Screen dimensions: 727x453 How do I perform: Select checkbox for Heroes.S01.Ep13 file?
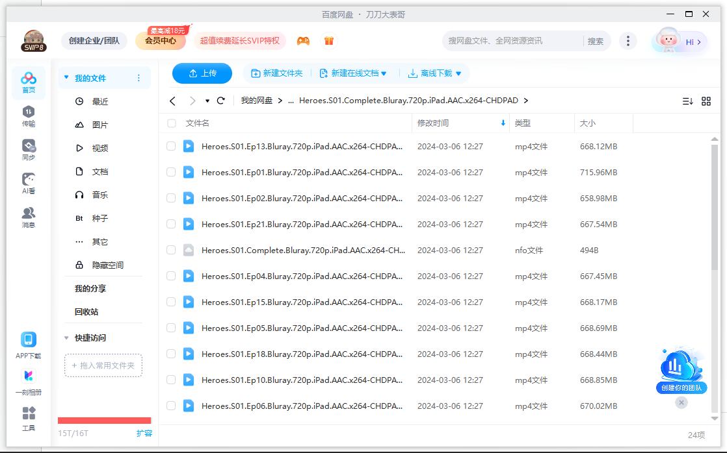(x=170, y=147)
